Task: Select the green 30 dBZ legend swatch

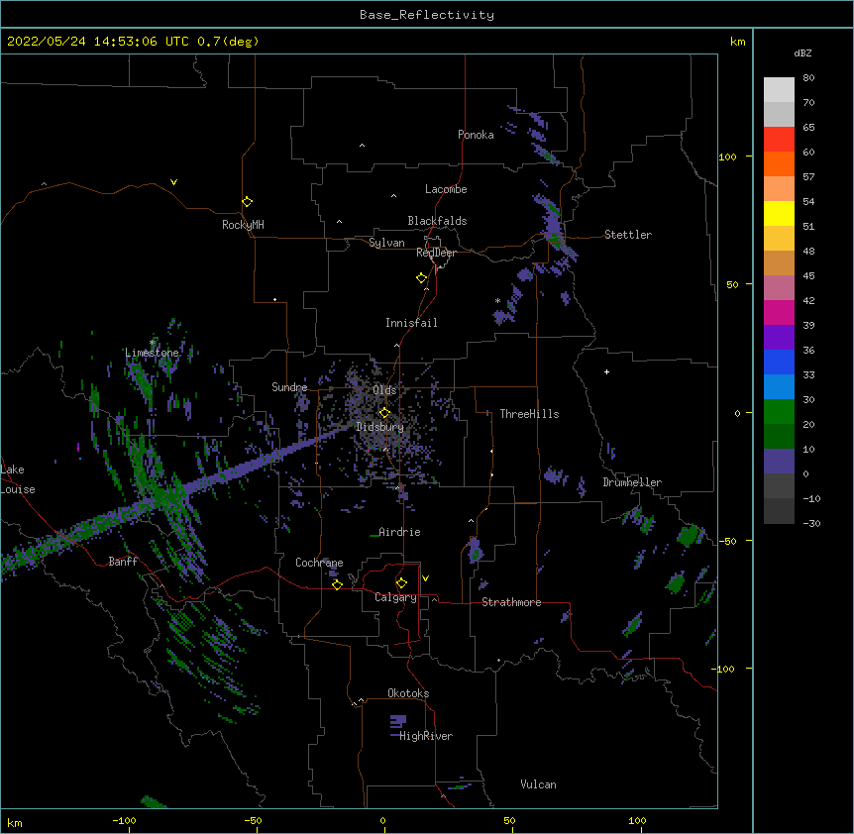Action: click(x=779, y=412)
